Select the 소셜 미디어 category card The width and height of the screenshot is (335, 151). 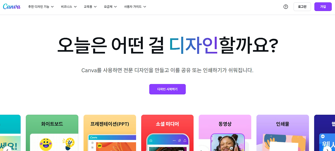[167, 133]
